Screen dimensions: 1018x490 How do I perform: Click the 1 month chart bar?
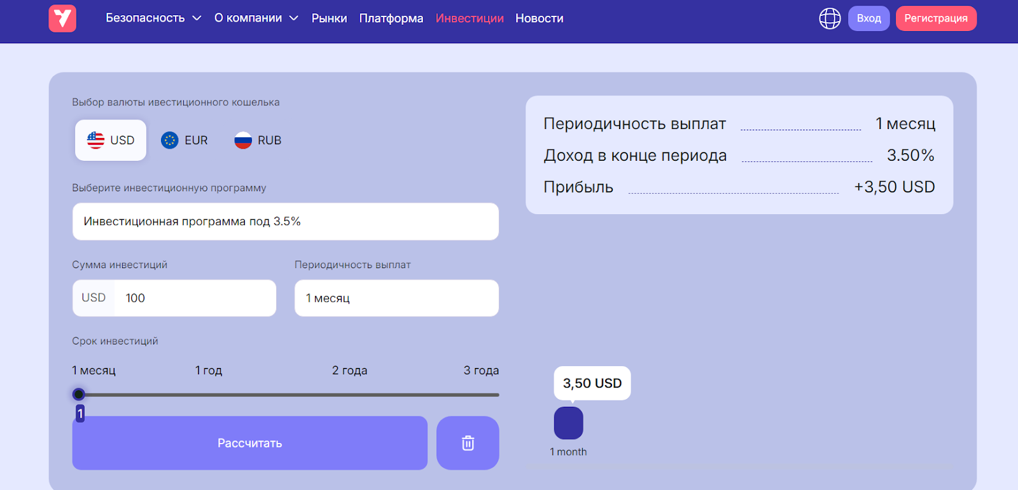(x=568, y=423)
